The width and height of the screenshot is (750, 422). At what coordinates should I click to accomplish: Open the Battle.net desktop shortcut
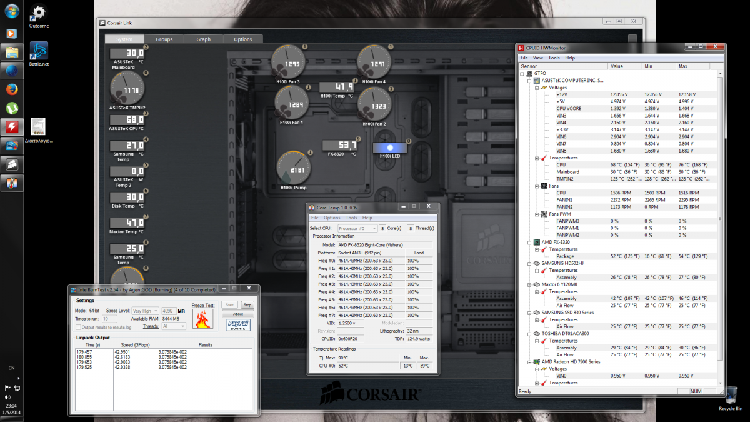point(39,54)
